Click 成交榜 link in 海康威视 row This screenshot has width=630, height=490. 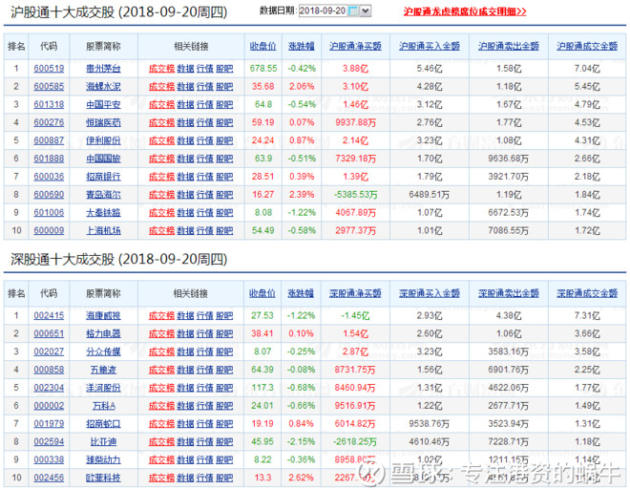pos(161,316)
